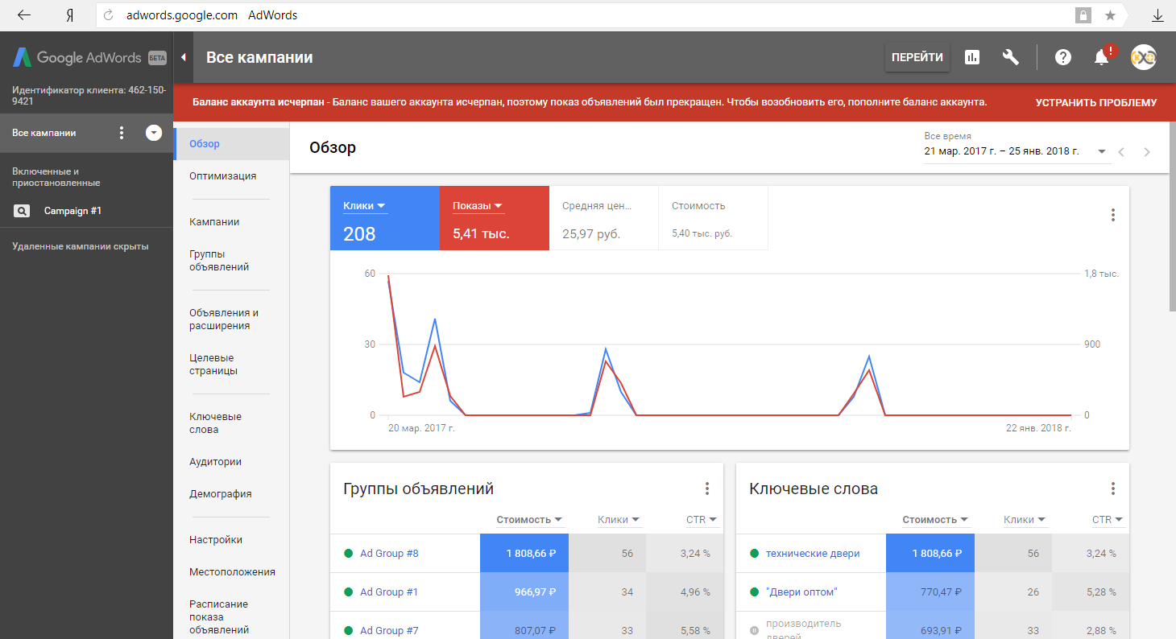This screenshot has width=1176, height=639.
Task: Collapse the left navigation panel arrow
Action: tap(183, 57)
